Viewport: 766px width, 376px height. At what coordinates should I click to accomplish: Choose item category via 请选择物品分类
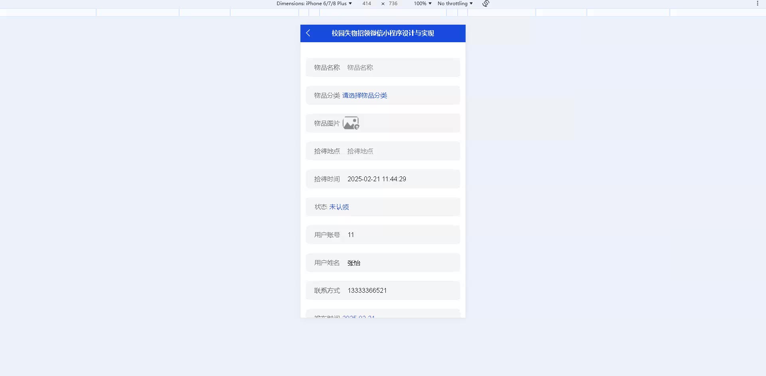(x=365, y=95)
